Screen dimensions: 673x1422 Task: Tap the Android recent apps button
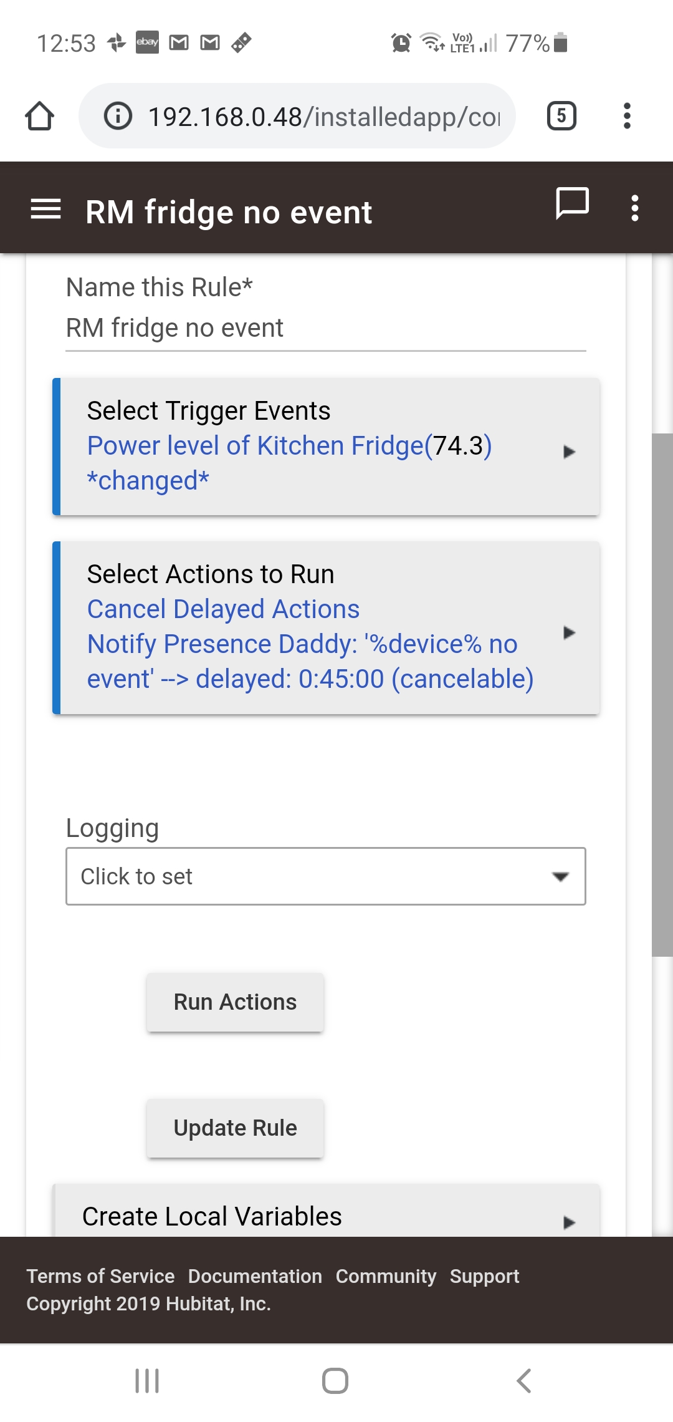tap(147, 1381)
